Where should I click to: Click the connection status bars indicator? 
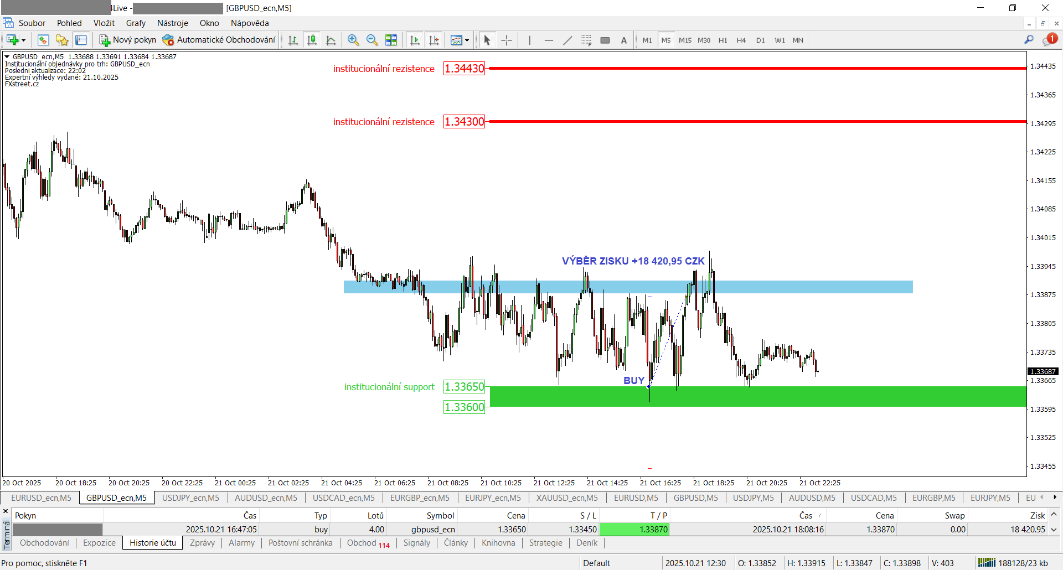pos(987,563)
